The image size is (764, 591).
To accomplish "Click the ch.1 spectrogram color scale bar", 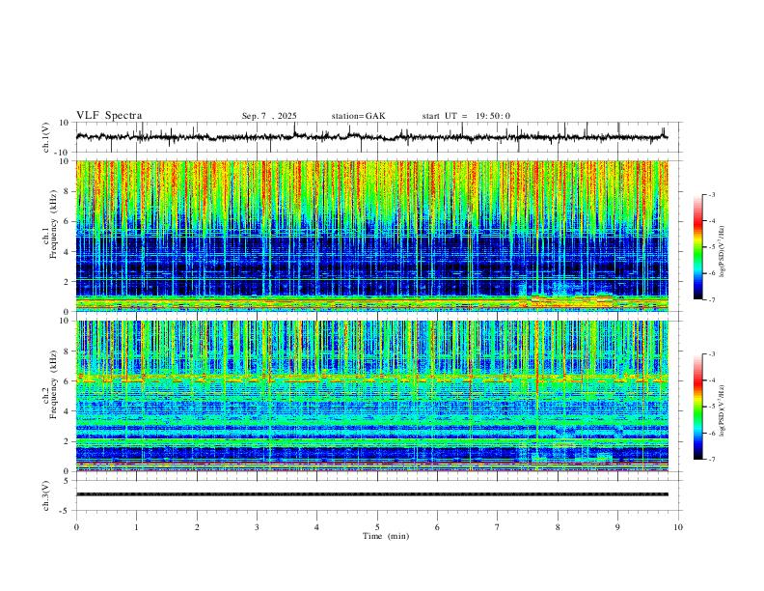I will 697,247.
